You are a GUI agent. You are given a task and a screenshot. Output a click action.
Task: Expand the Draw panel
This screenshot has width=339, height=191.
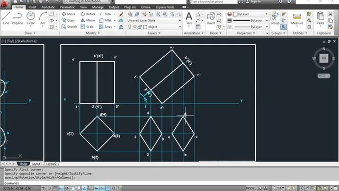[x=30, y=33]
